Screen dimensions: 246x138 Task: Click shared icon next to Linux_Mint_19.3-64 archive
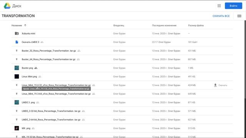[x=94, y=94]
